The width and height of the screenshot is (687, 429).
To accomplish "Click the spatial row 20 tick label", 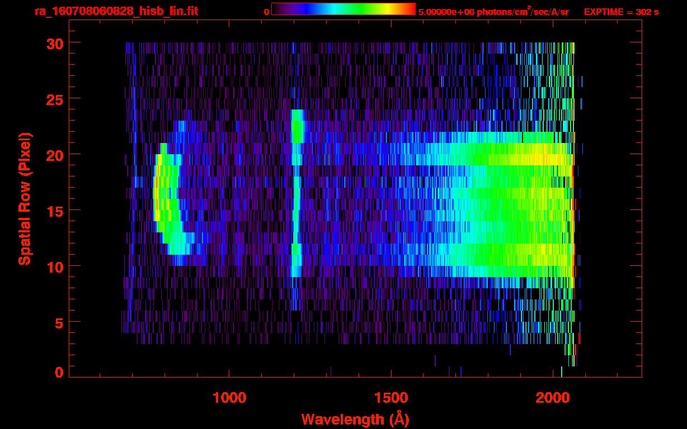I will pos(54,154).
